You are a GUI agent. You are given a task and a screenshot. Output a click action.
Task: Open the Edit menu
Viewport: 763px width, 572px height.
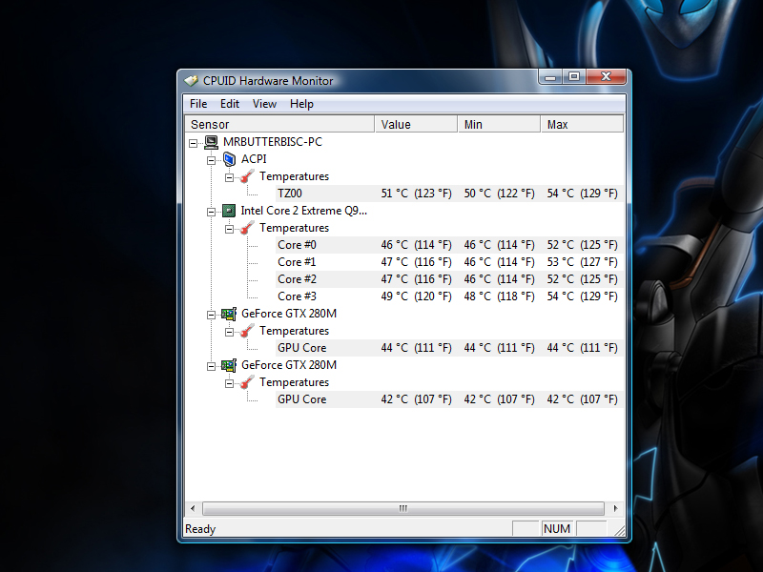click(230, 104)
